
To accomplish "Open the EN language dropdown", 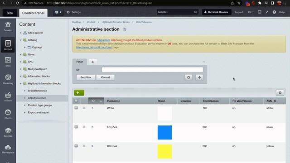I will pyautogui.click(x=251, y=12).
